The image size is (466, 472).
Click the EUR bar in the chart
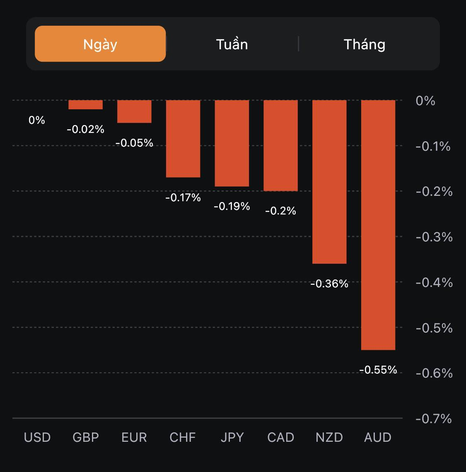(x=134, y=111)
